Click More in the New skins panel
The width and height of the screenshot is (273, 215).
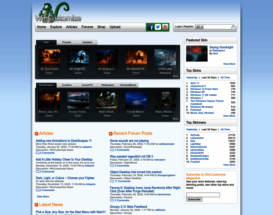point(176,76)
